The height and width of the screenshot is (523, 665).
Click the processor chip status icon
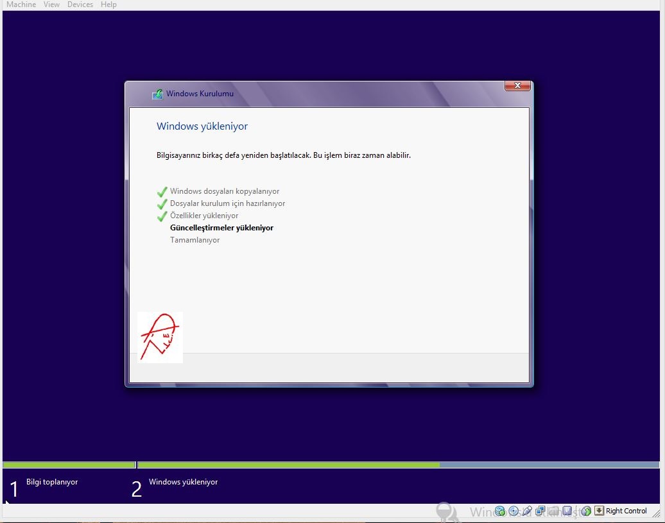point(567,510)
